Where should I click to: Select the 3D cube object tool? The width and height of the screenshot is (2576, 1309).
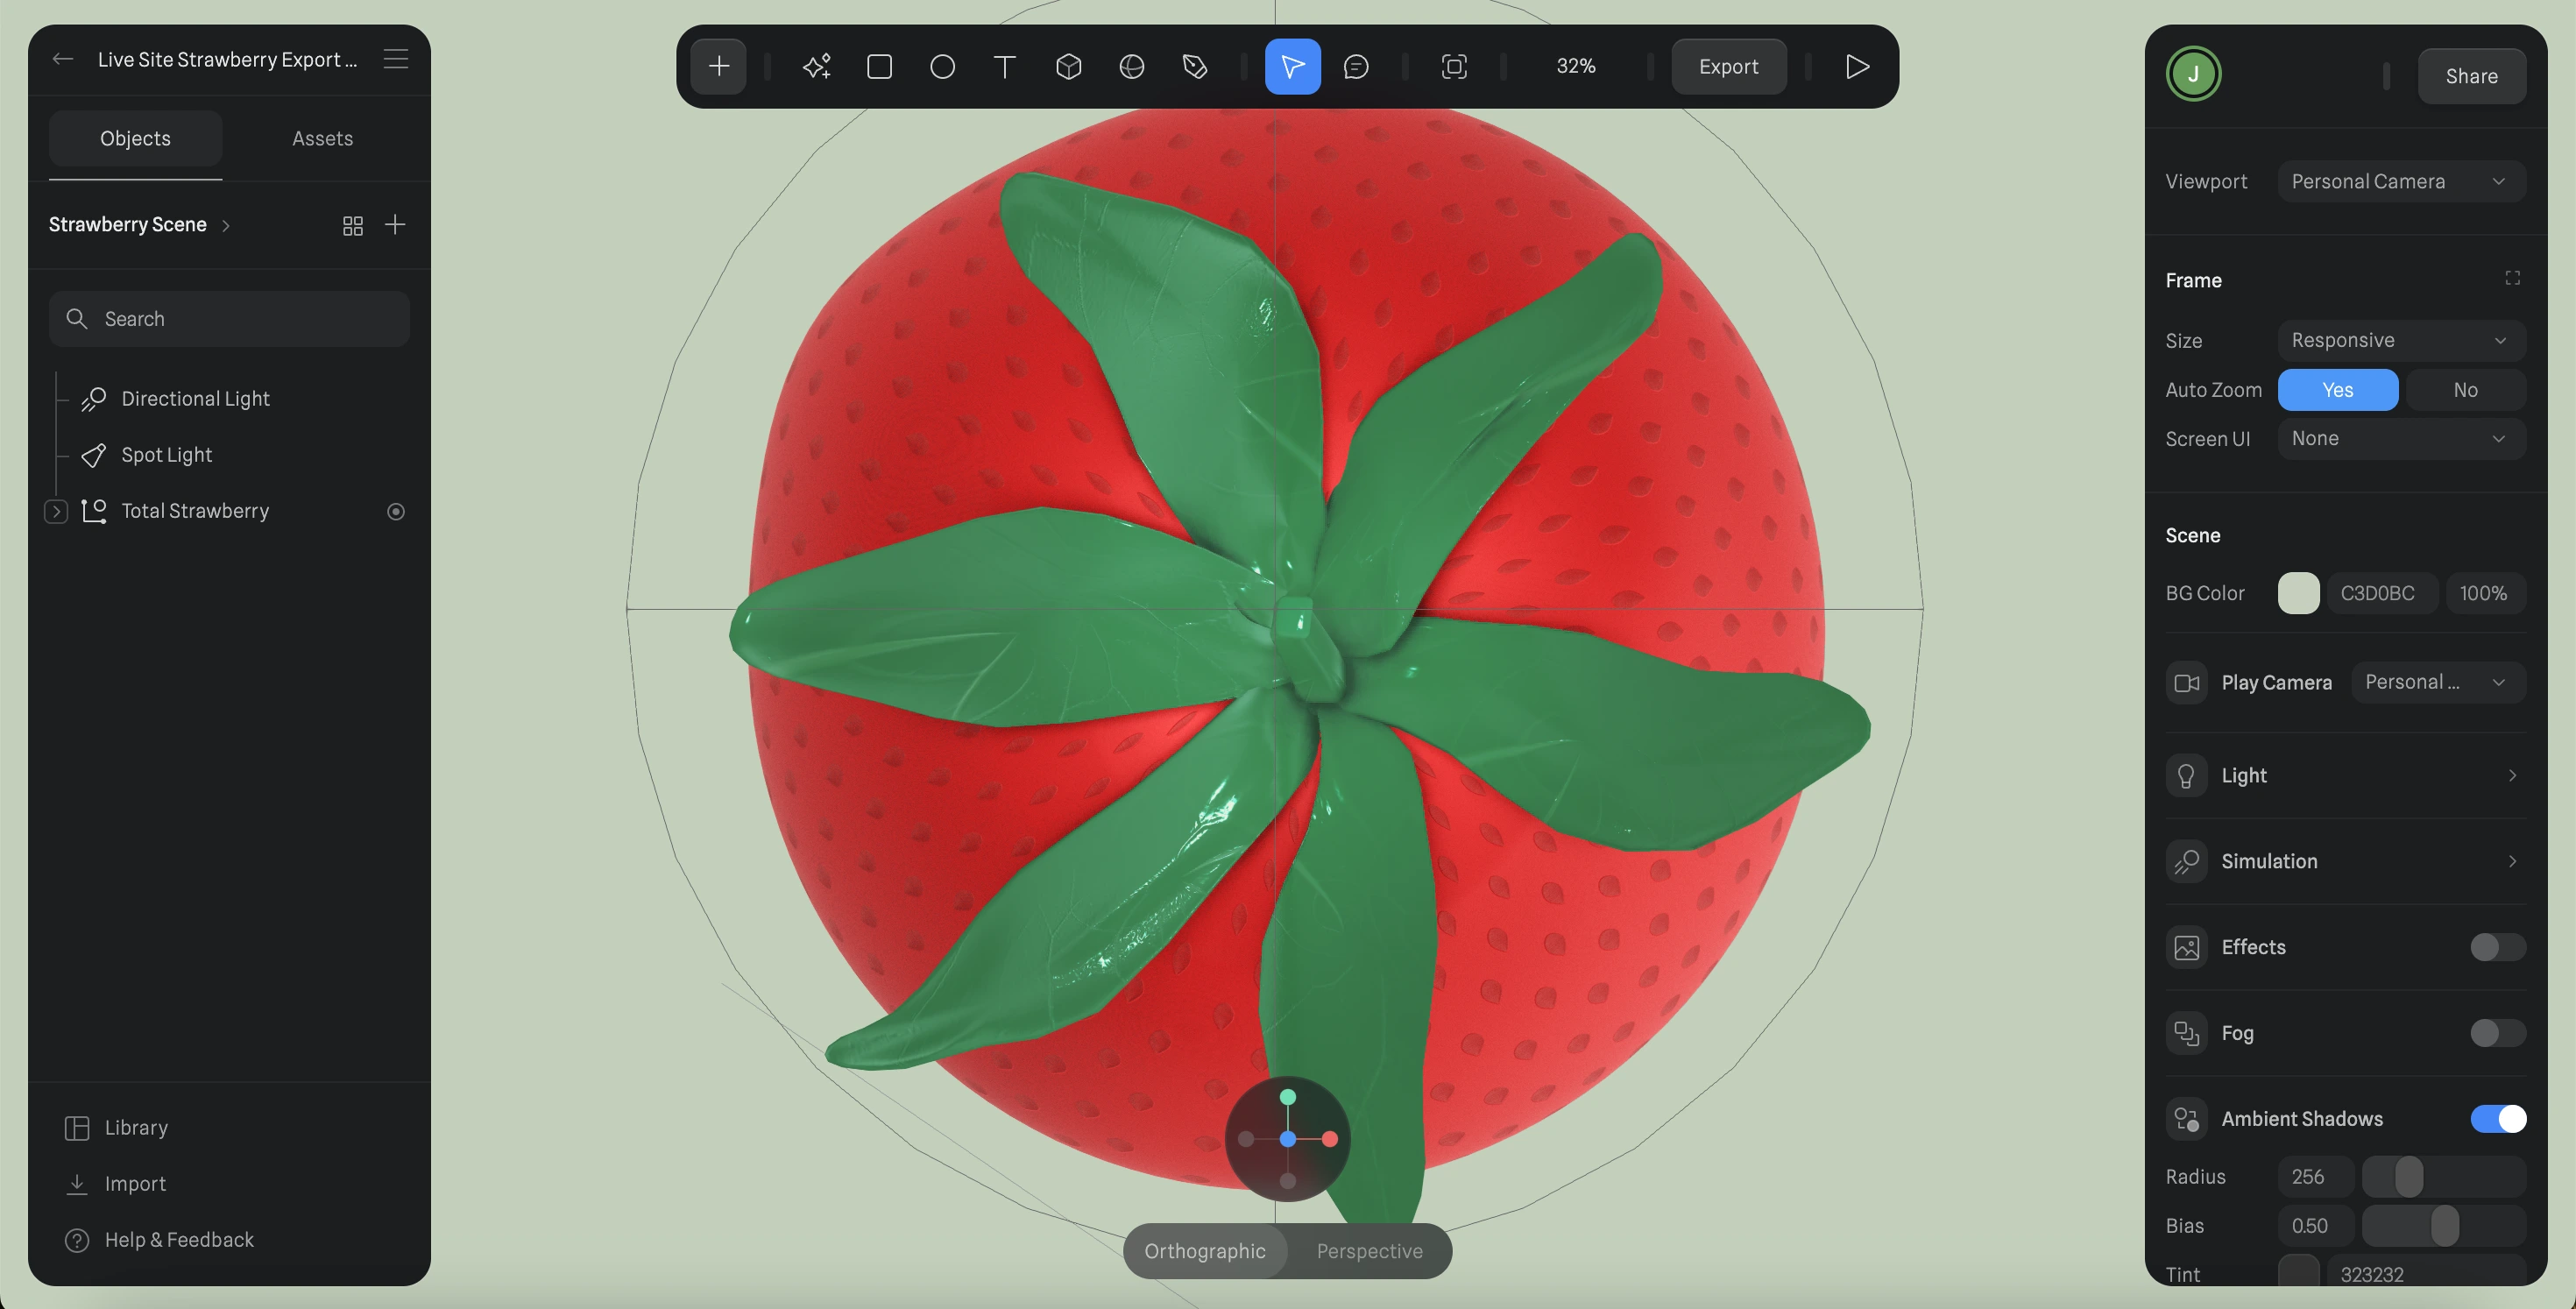tap(1069, 66)
